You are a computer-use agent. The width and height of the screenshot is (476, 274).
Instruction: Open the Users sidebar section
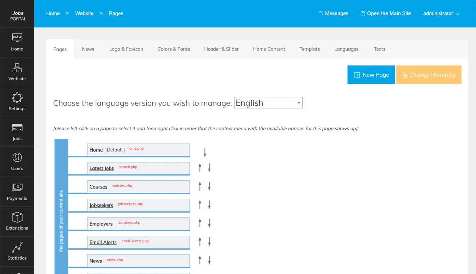tap(17, 162)
